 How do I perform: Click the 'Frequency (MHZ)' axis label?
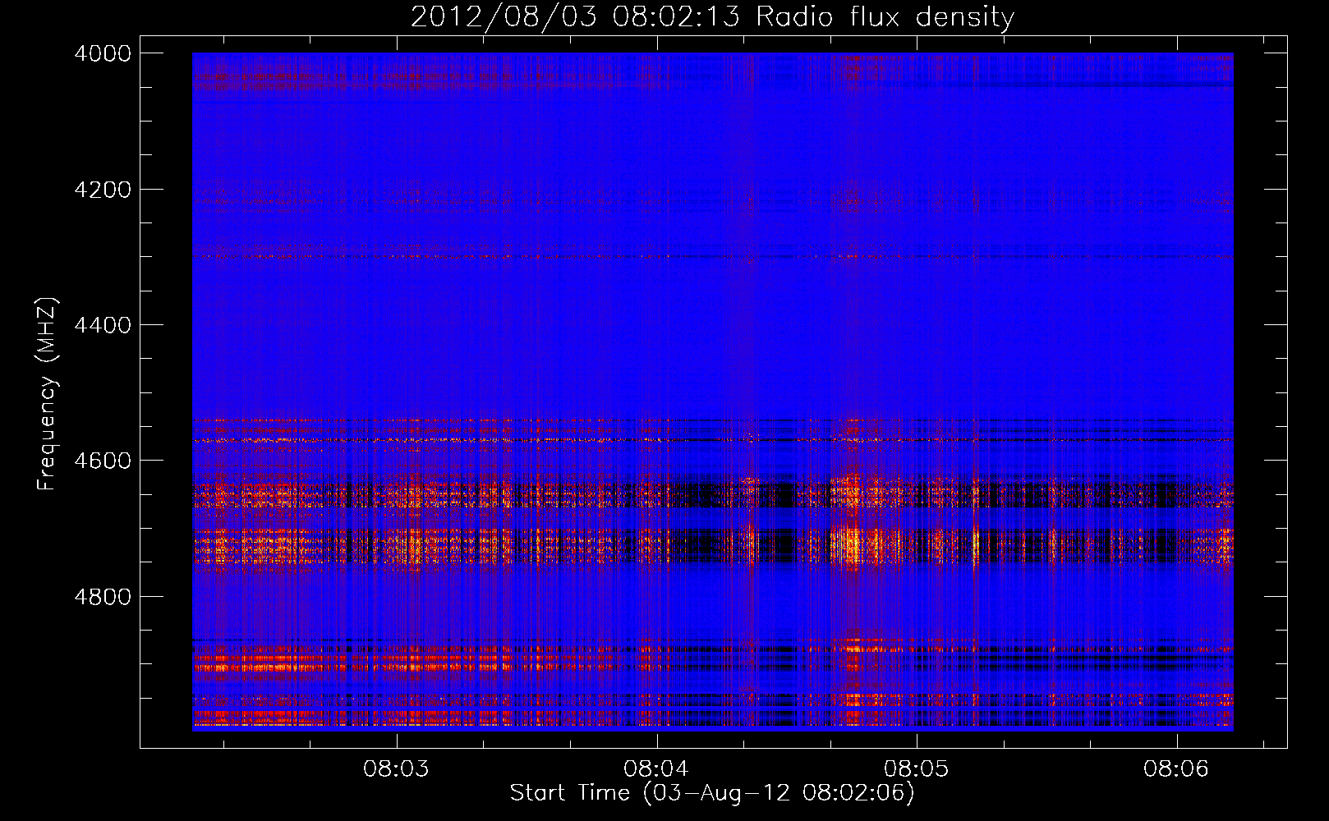pyautogui.click(x=47, y=394)
